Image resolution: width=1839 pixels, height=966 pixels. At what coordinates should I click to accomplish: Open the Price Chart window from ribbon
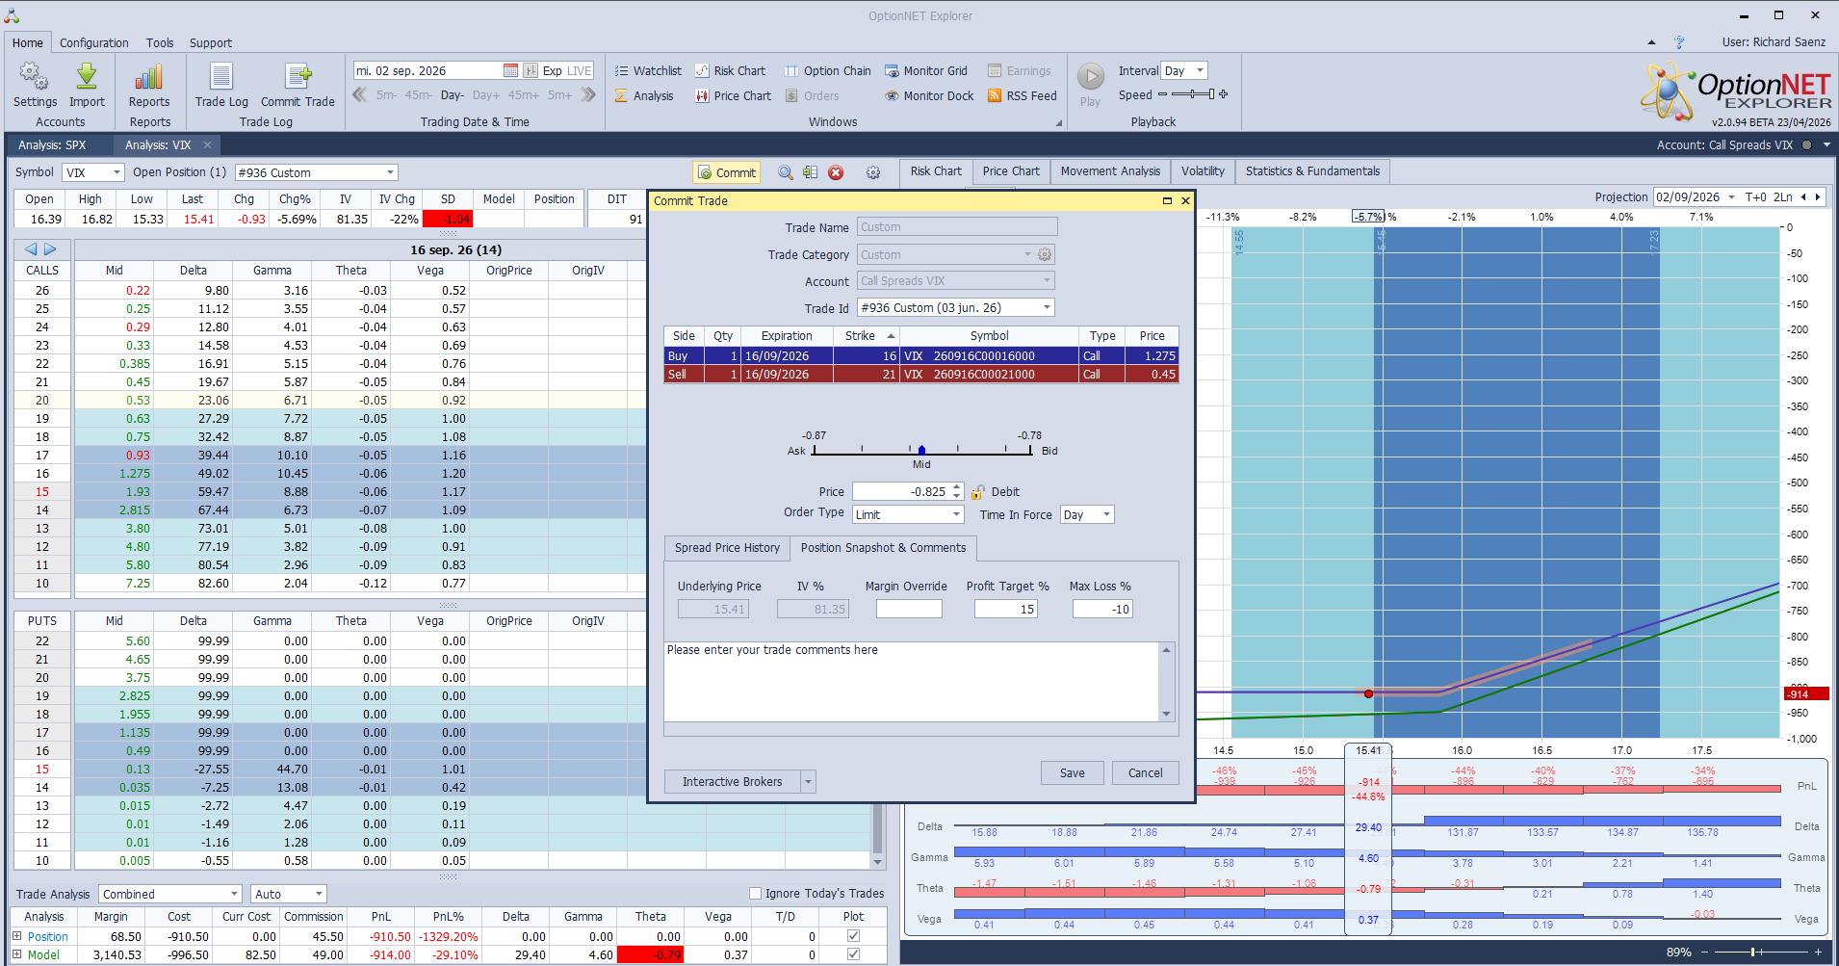(x=733, y=95)
